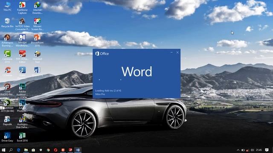
Task: Open Microsoft Store from taskbar
Action: [x=33, y=150]
